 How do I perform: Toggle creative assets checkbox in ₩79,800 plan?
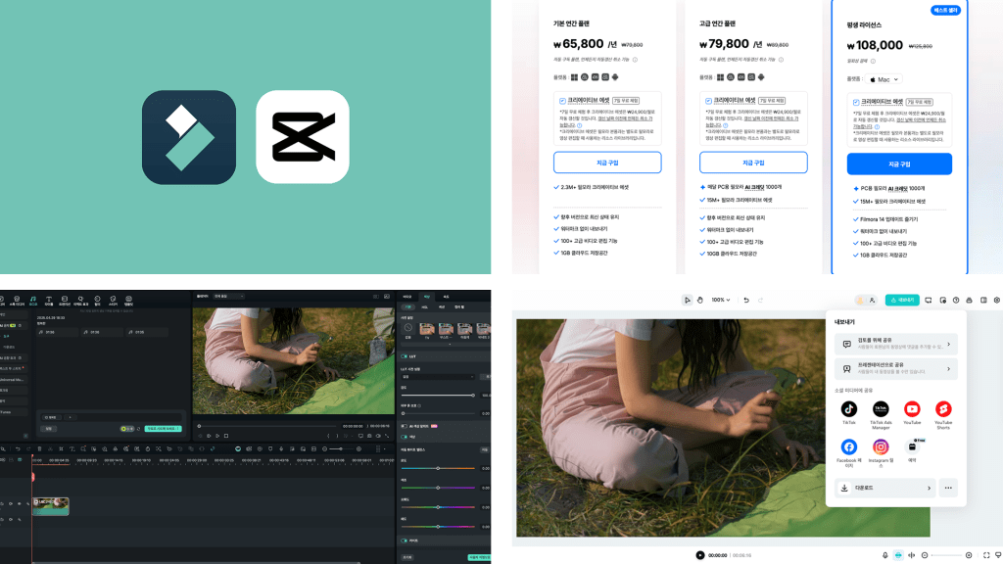pos(708,101)
